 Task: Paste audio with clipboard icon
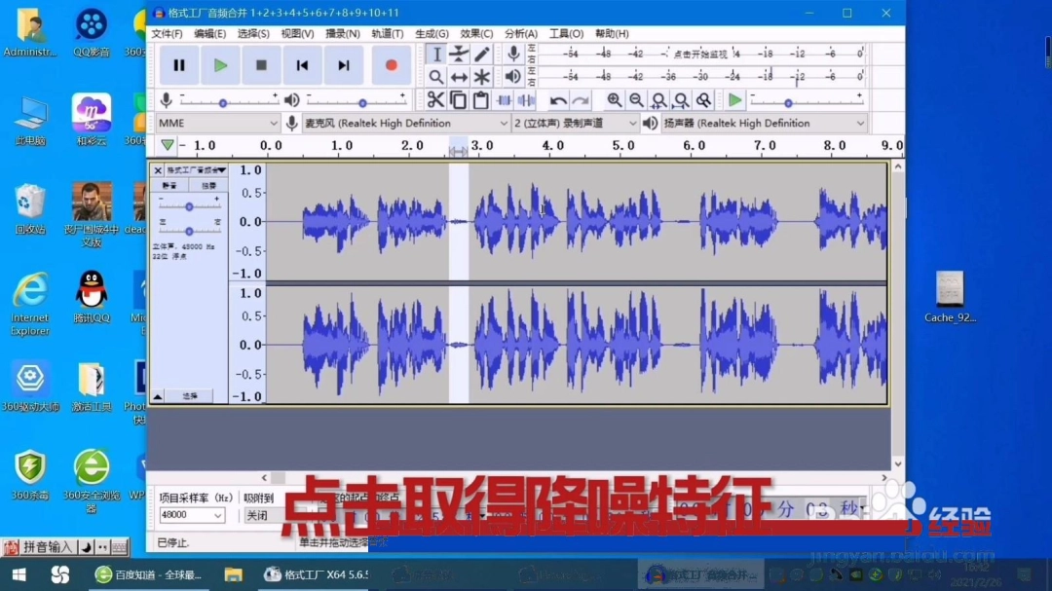click(480, 100)
